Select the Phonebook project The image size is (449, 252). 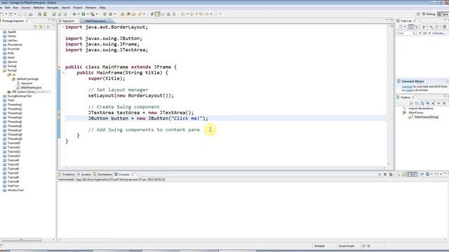(x=13, y=45)
